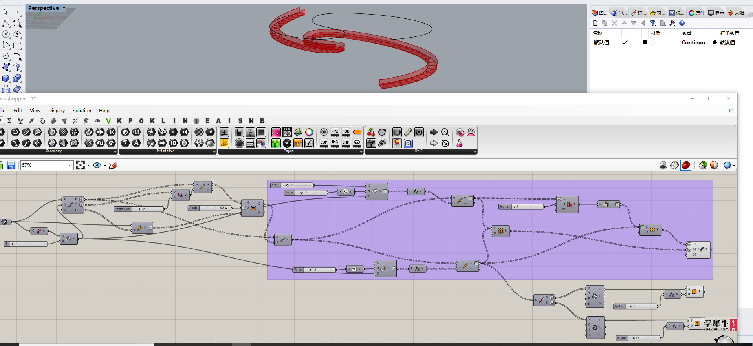This screenshot has height=346, width=753.
Task: Toggle the current layer checkmark for 默认值
Action: pyautogui.click(x=625, y=42)
